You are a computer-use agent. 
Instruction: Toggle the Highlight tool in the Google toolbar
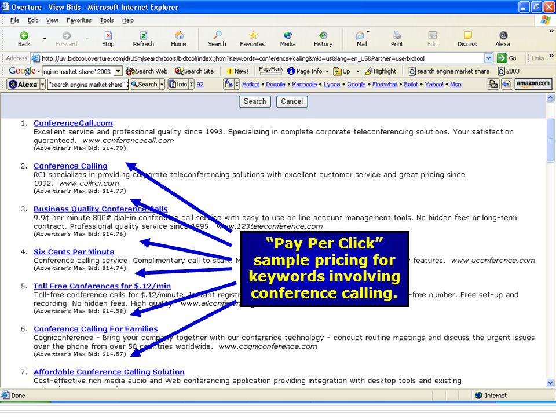pos(381,71)
